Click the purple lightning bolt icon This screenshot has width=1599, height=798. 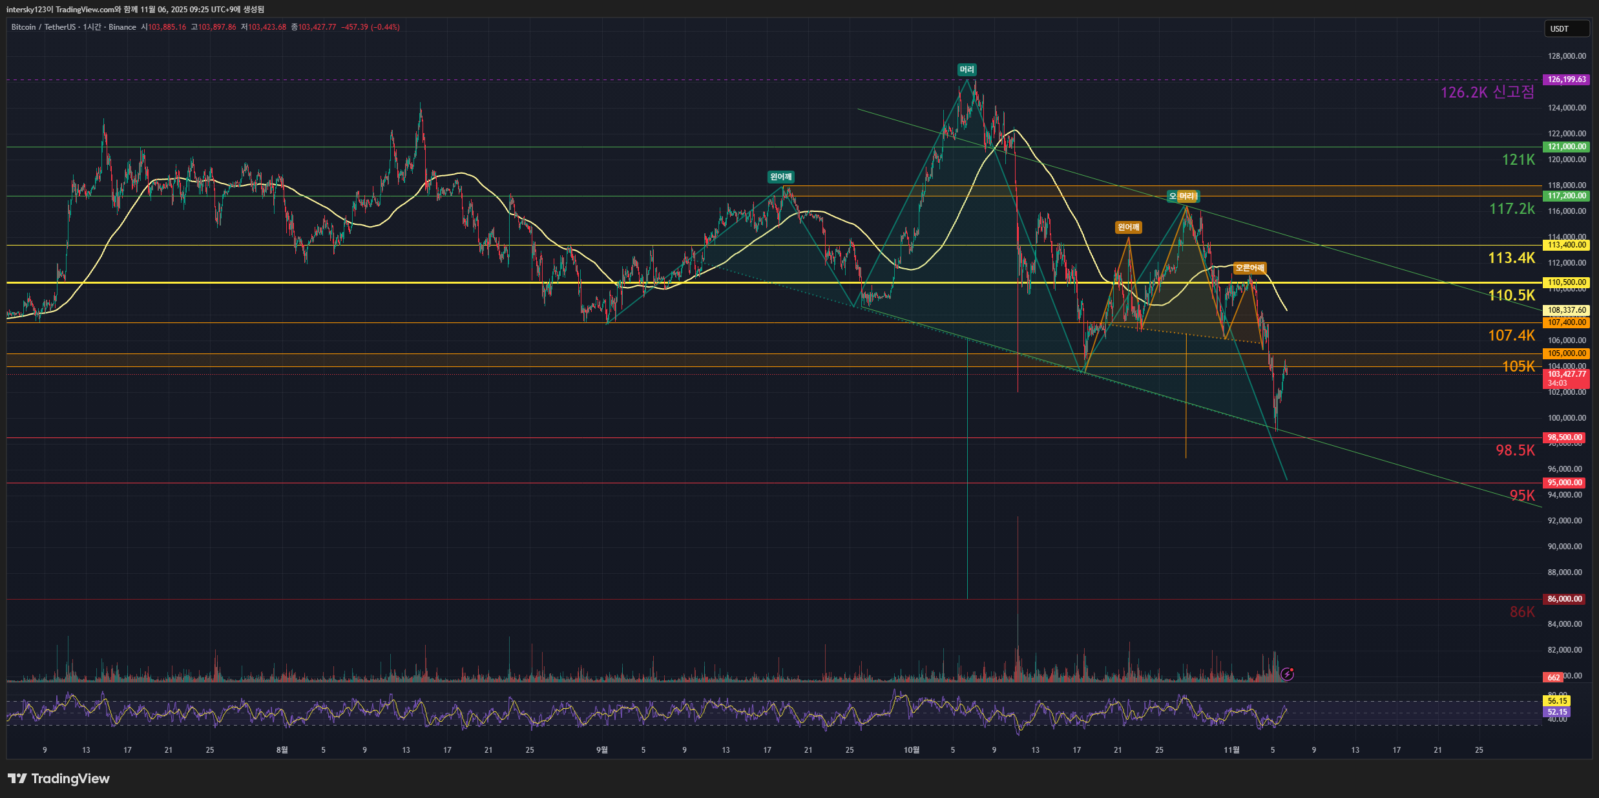(x=1287, y=674)
